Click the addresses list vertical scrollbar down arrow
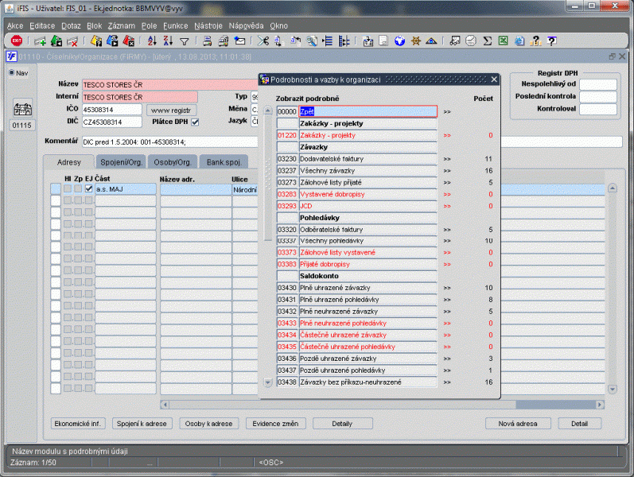The image size is (634, 477). [x=612, y=389]
